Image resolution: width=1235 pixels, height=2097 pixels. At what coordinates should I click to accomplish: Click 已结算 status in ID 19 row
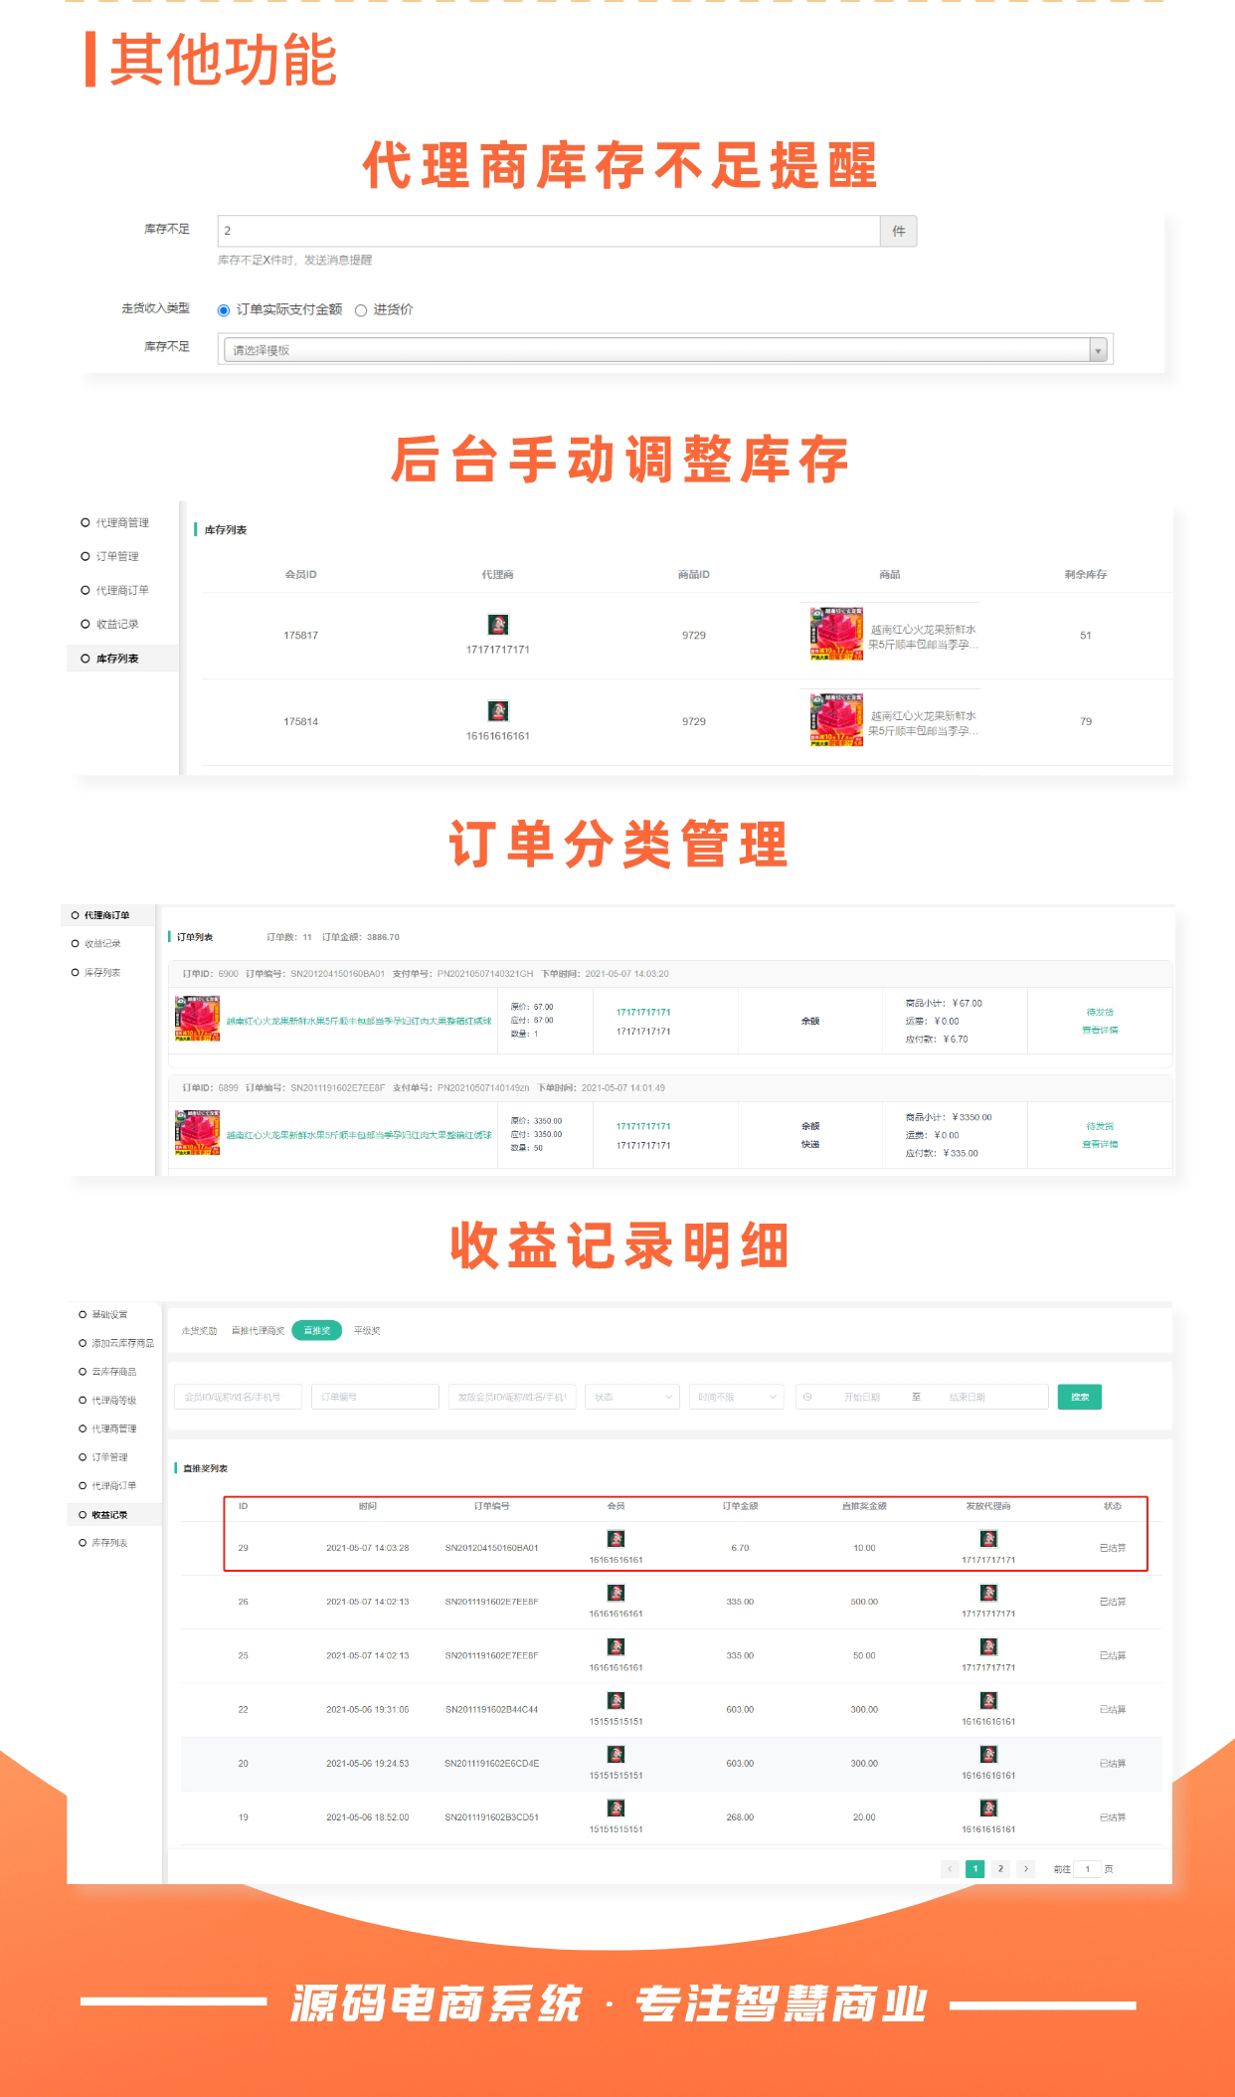click(x=1113, y=1817)
